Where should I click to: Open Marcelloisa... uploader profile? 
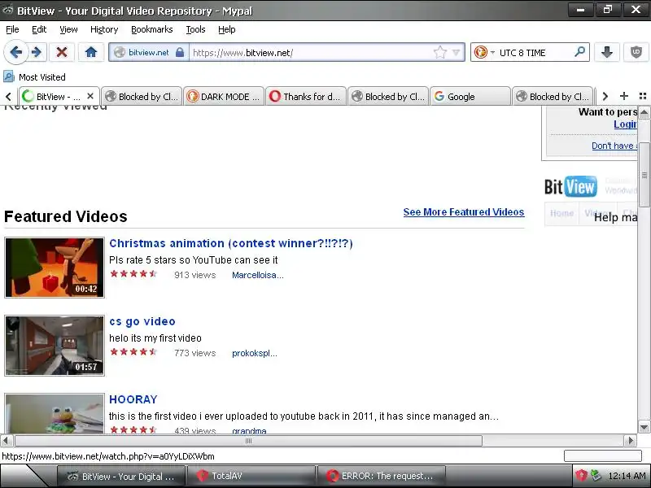257,275
